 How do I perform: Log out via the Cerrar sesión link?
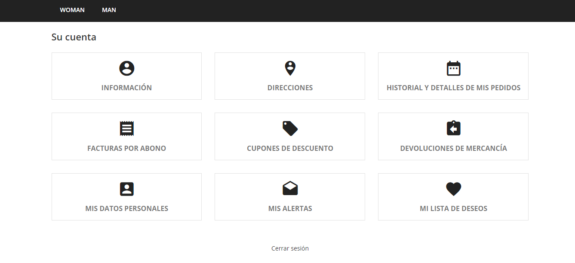(290, 248)
